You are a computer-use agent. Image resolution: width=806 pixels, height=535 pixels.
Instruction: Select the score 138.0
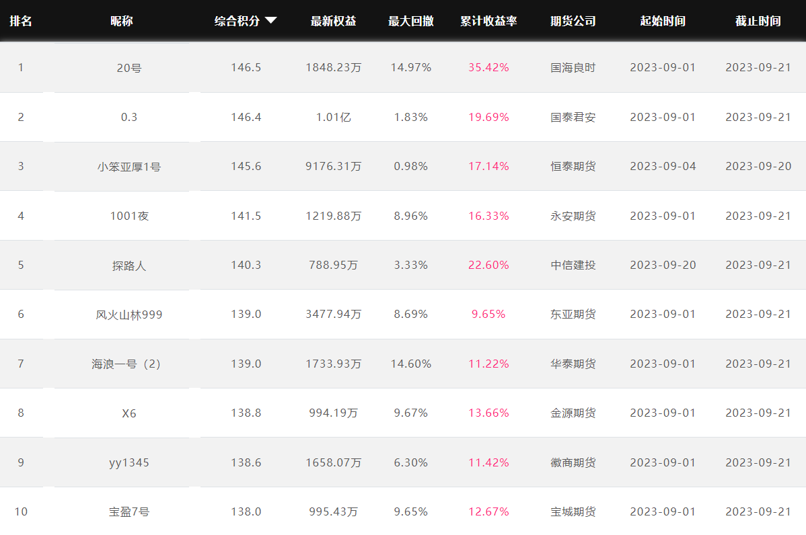click(246, 512)
